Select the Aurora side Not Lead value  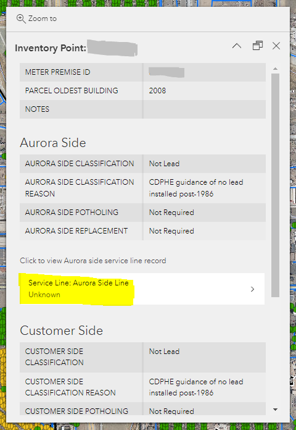(x=164, y=164)
